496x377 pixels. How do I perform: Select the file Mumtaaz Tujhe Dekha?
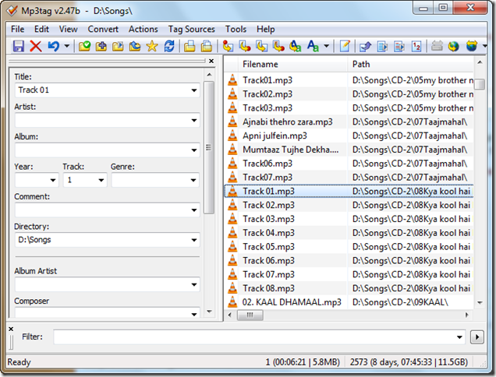click(290, 150)
